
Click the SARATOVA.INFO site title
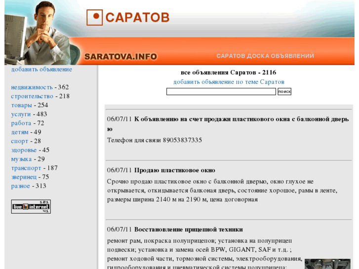pos(120,57)
